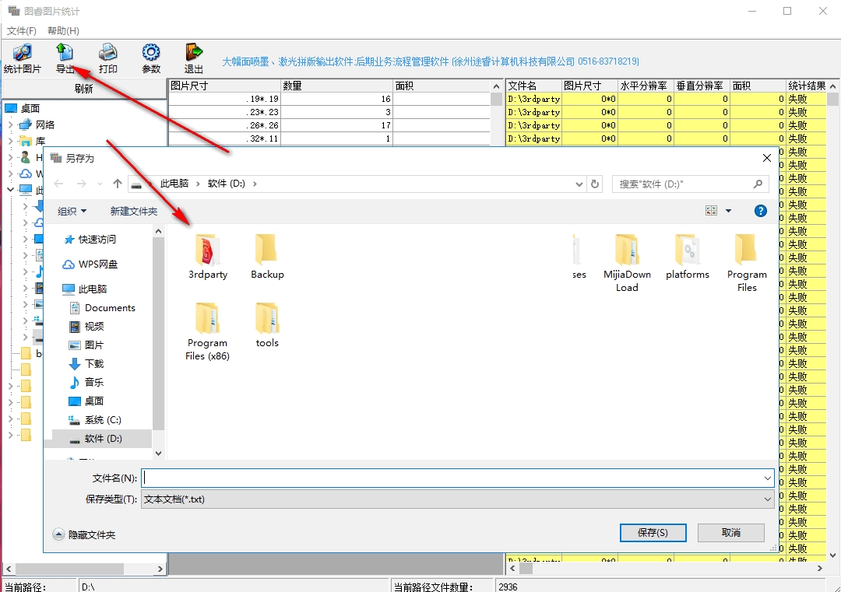Screen dimensions: 841x592
Task: Expand the 库 tree node
Action: tap(10, 142)
